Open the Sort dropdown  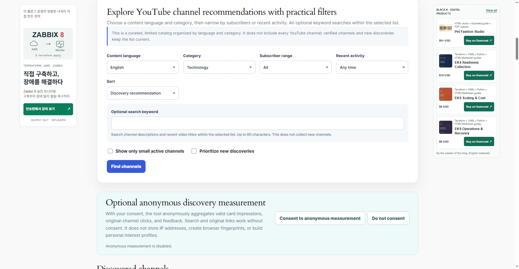click(143, 93)
